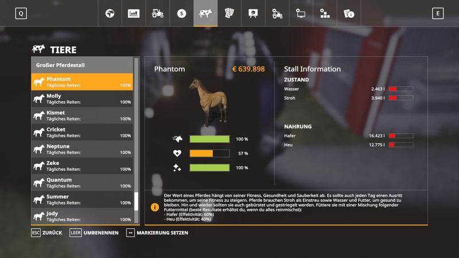Select horse Molly in the list
The image size is (459, 258).
82,99
